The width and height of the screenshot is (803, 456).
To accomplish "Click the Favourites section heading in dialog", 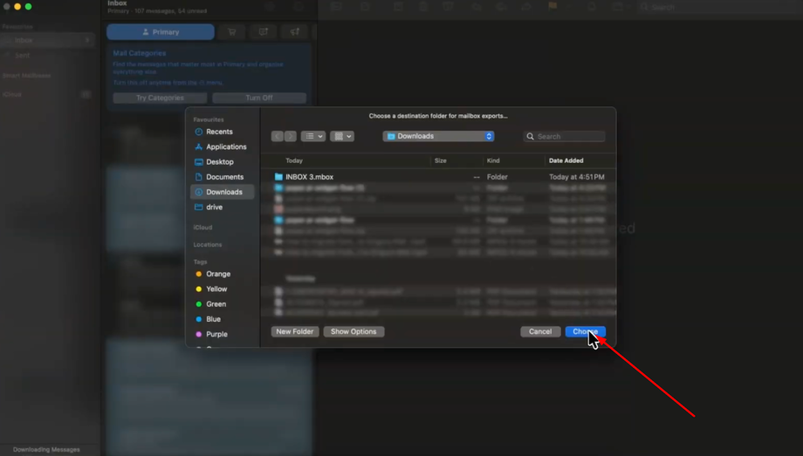I will [x=209, y=119].
